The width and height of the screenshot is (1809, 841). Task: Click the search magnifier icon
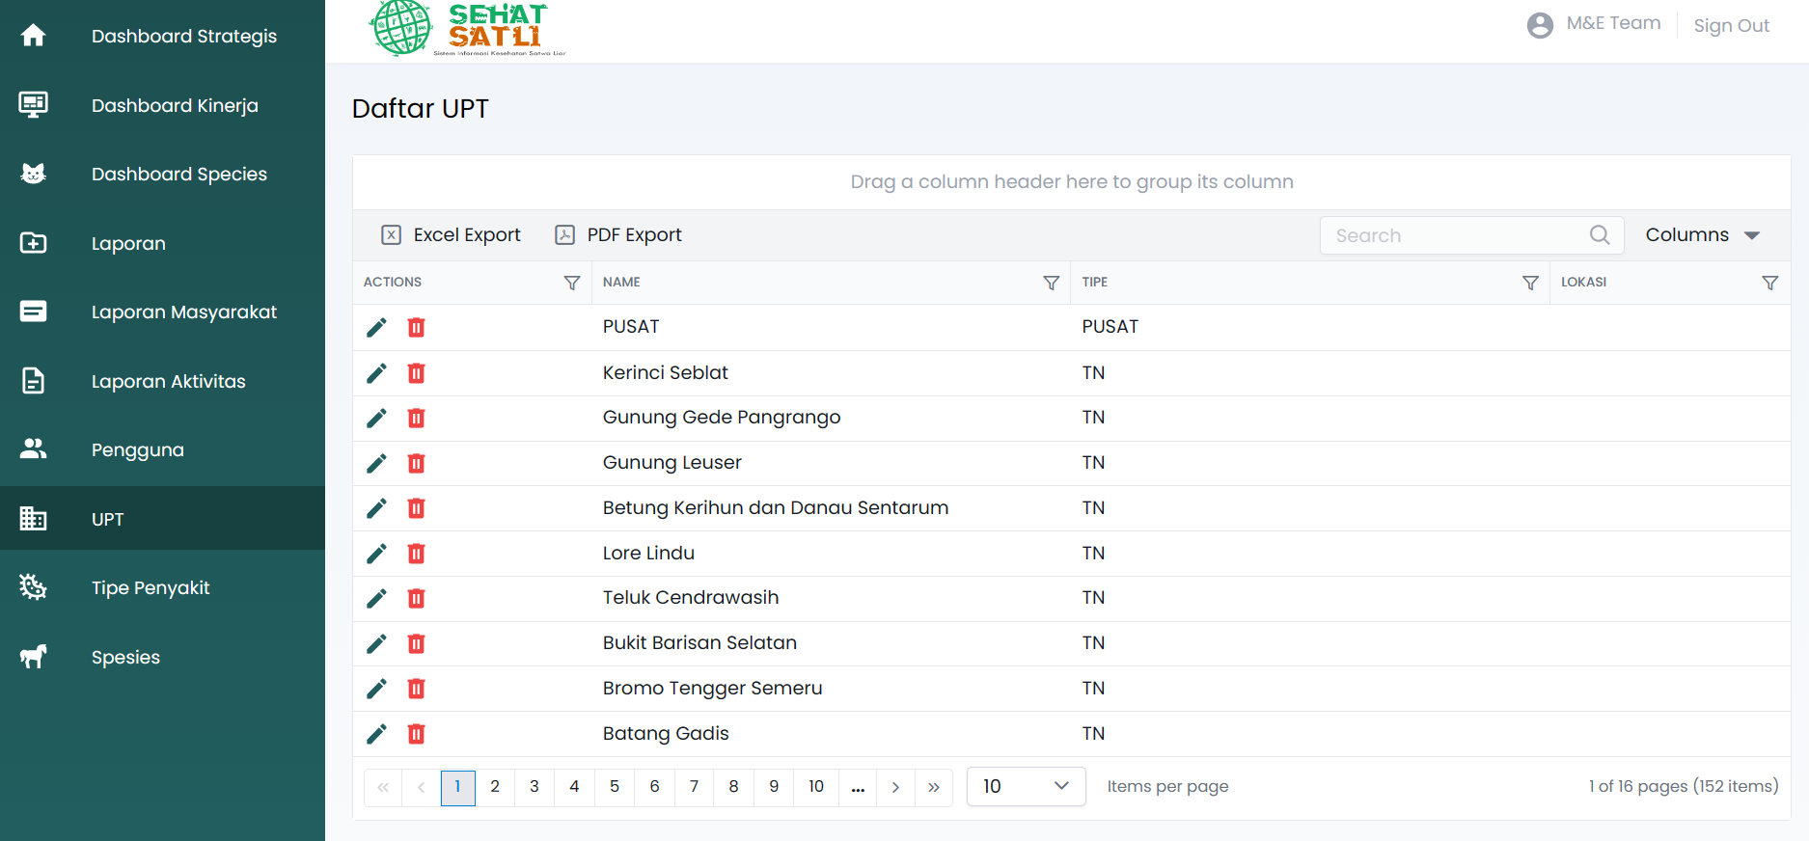(1600, 234)
